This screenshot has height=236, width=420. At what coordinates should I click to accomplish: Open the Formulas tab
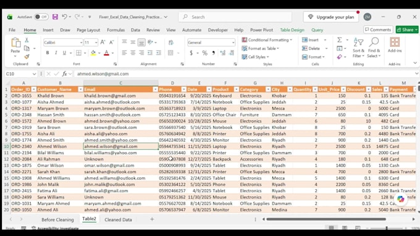coord(115,30)
